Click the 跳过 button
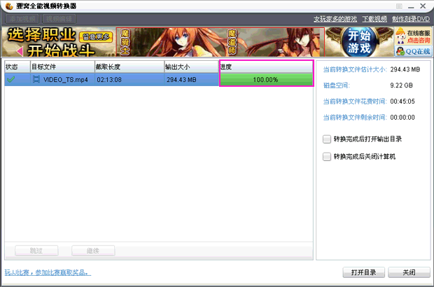The height and width of the screenshot is (287, 434). click(x=36, y=251)
